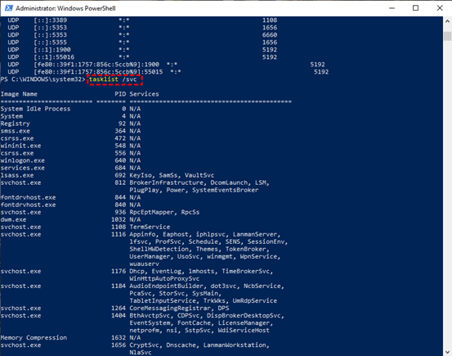Click the PID column header
Image resolution: width=452 pixels, height=356 pixels.
coord(120,94)
